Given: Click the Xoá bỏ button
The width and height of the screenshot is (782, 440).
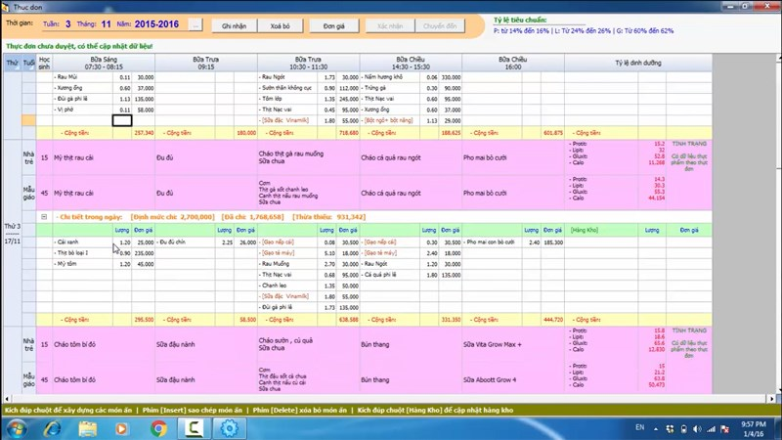Looking at the screenshot, I should point(281,26).
